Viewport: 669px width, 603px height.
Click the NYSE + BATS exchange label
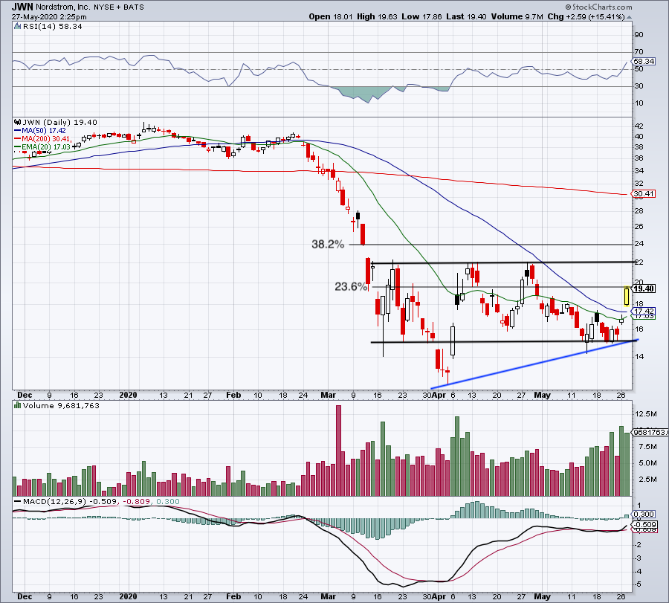(x=119, y=7)
